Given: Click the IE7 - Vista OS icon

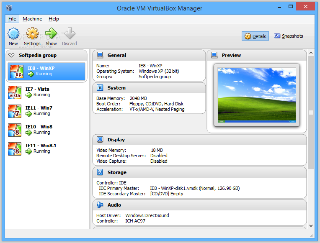Looking at the screenshot, I should [15, 92].
